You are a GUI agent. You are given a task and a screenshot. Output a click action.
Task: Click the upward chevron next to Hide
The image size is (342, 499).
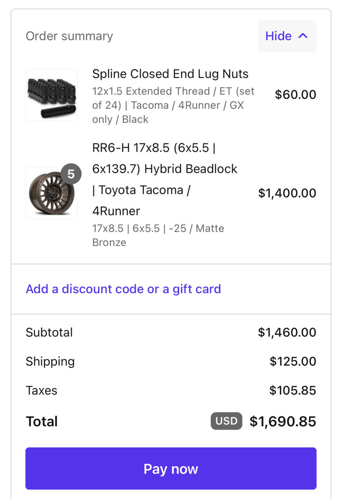(x=303, y=36)
